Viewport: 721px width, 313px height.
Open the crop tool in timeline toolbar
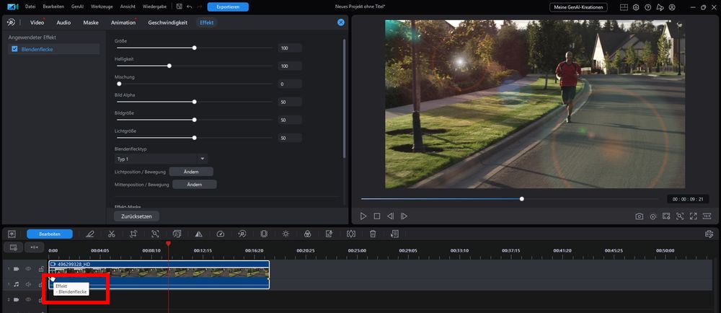point(133,234)
